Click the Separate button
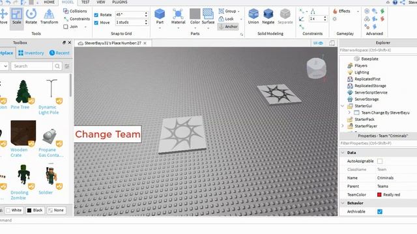The width and height of the screenshot is (417, 234). coord(285,16)
